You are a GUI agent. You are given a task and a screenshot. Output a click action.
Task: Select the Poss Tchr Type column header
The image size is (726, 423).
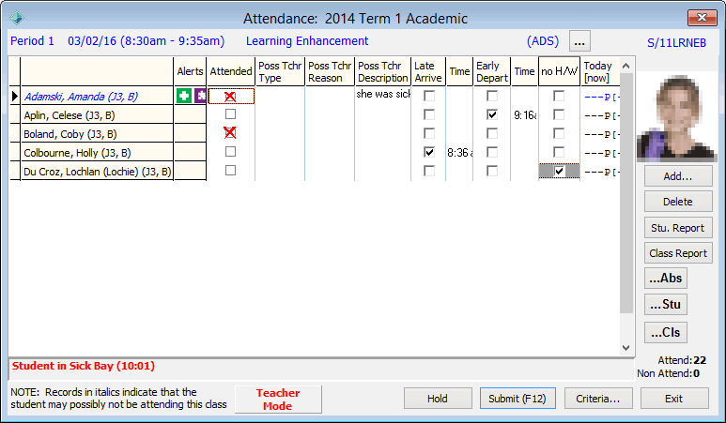tap(280, 71)
